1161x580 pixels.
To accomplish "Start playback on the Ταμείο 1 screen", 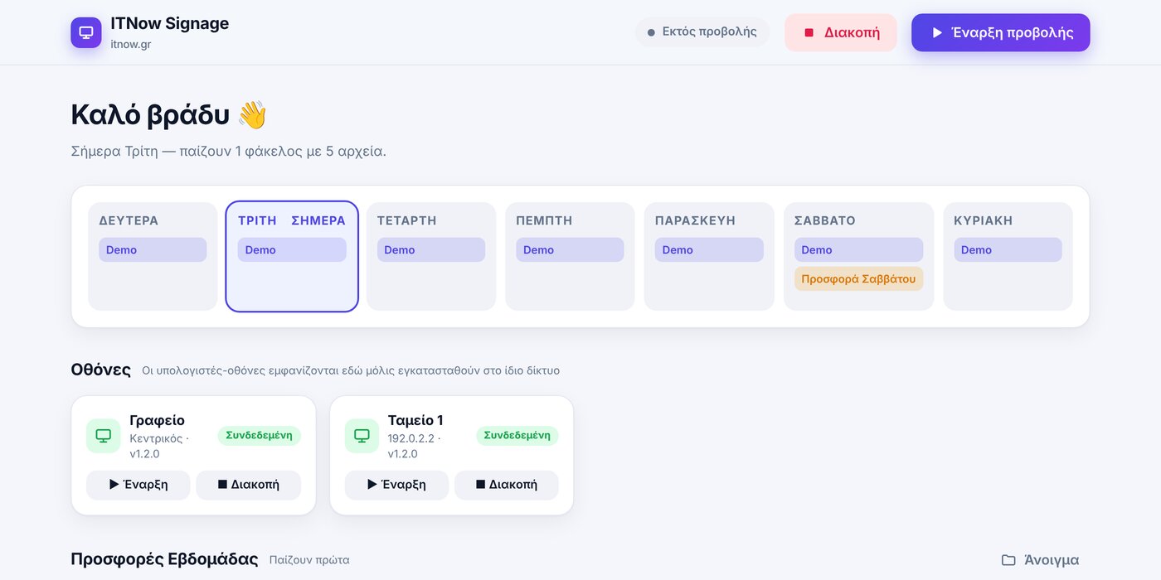I will (396, 485).
